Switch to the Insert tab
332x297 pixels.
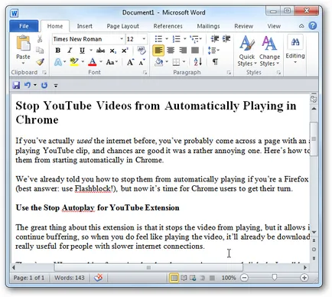click(85, 26)
